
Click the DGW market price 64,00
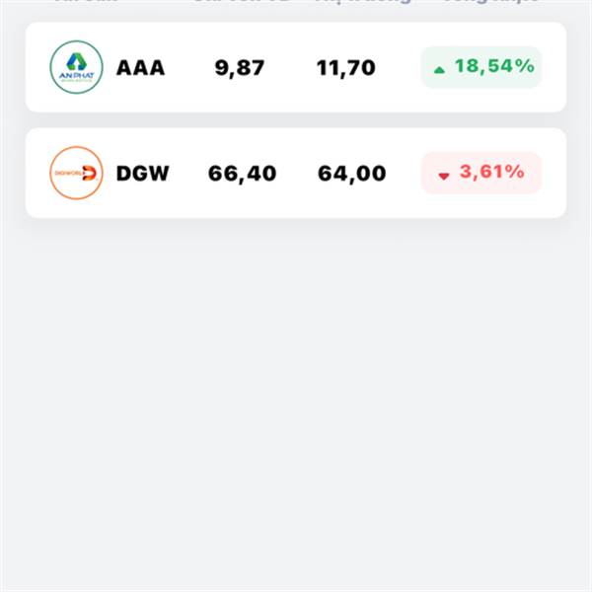pyautogui.click(x=352, y=174)
